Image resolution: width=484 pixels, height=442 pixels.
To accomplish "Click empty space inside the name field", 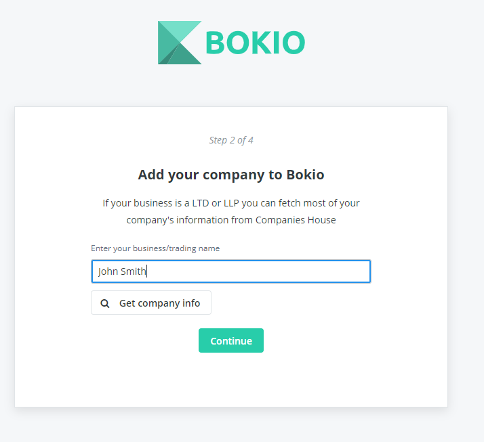I will coord(259,271).
